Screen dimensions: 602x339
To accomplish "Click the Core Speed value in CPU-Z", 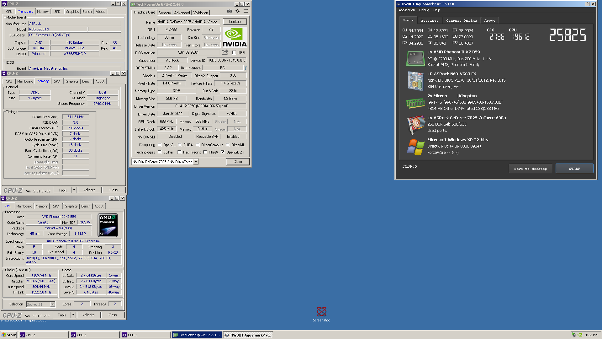I will (x=41, y=275).
